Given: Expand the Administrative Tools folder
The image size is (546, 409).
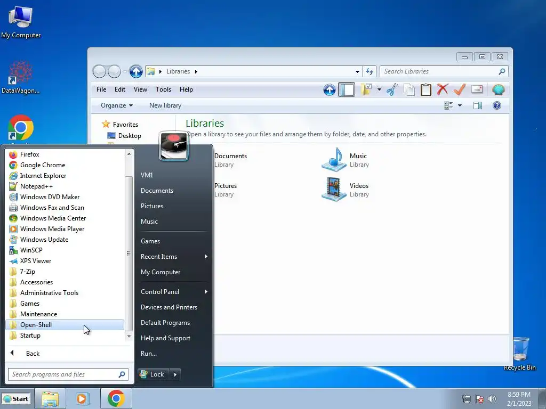Looking at the screenshot, I should click(x=65, y=293).
